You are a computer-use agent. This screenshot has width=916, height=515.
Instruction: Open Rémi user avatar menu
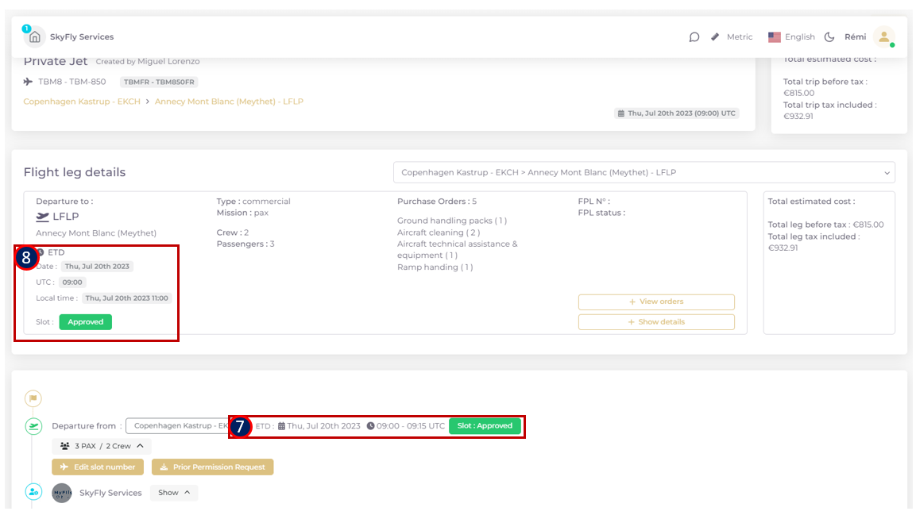pyautogui.click(x=884, y=37)
